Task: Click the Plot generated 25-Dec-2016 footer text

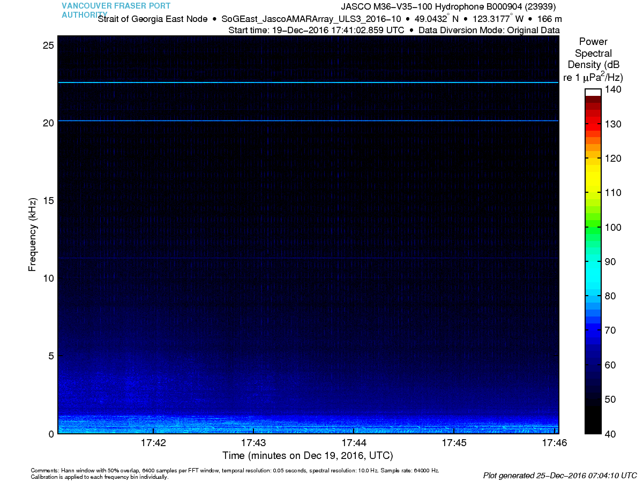Action: [560, 475]
